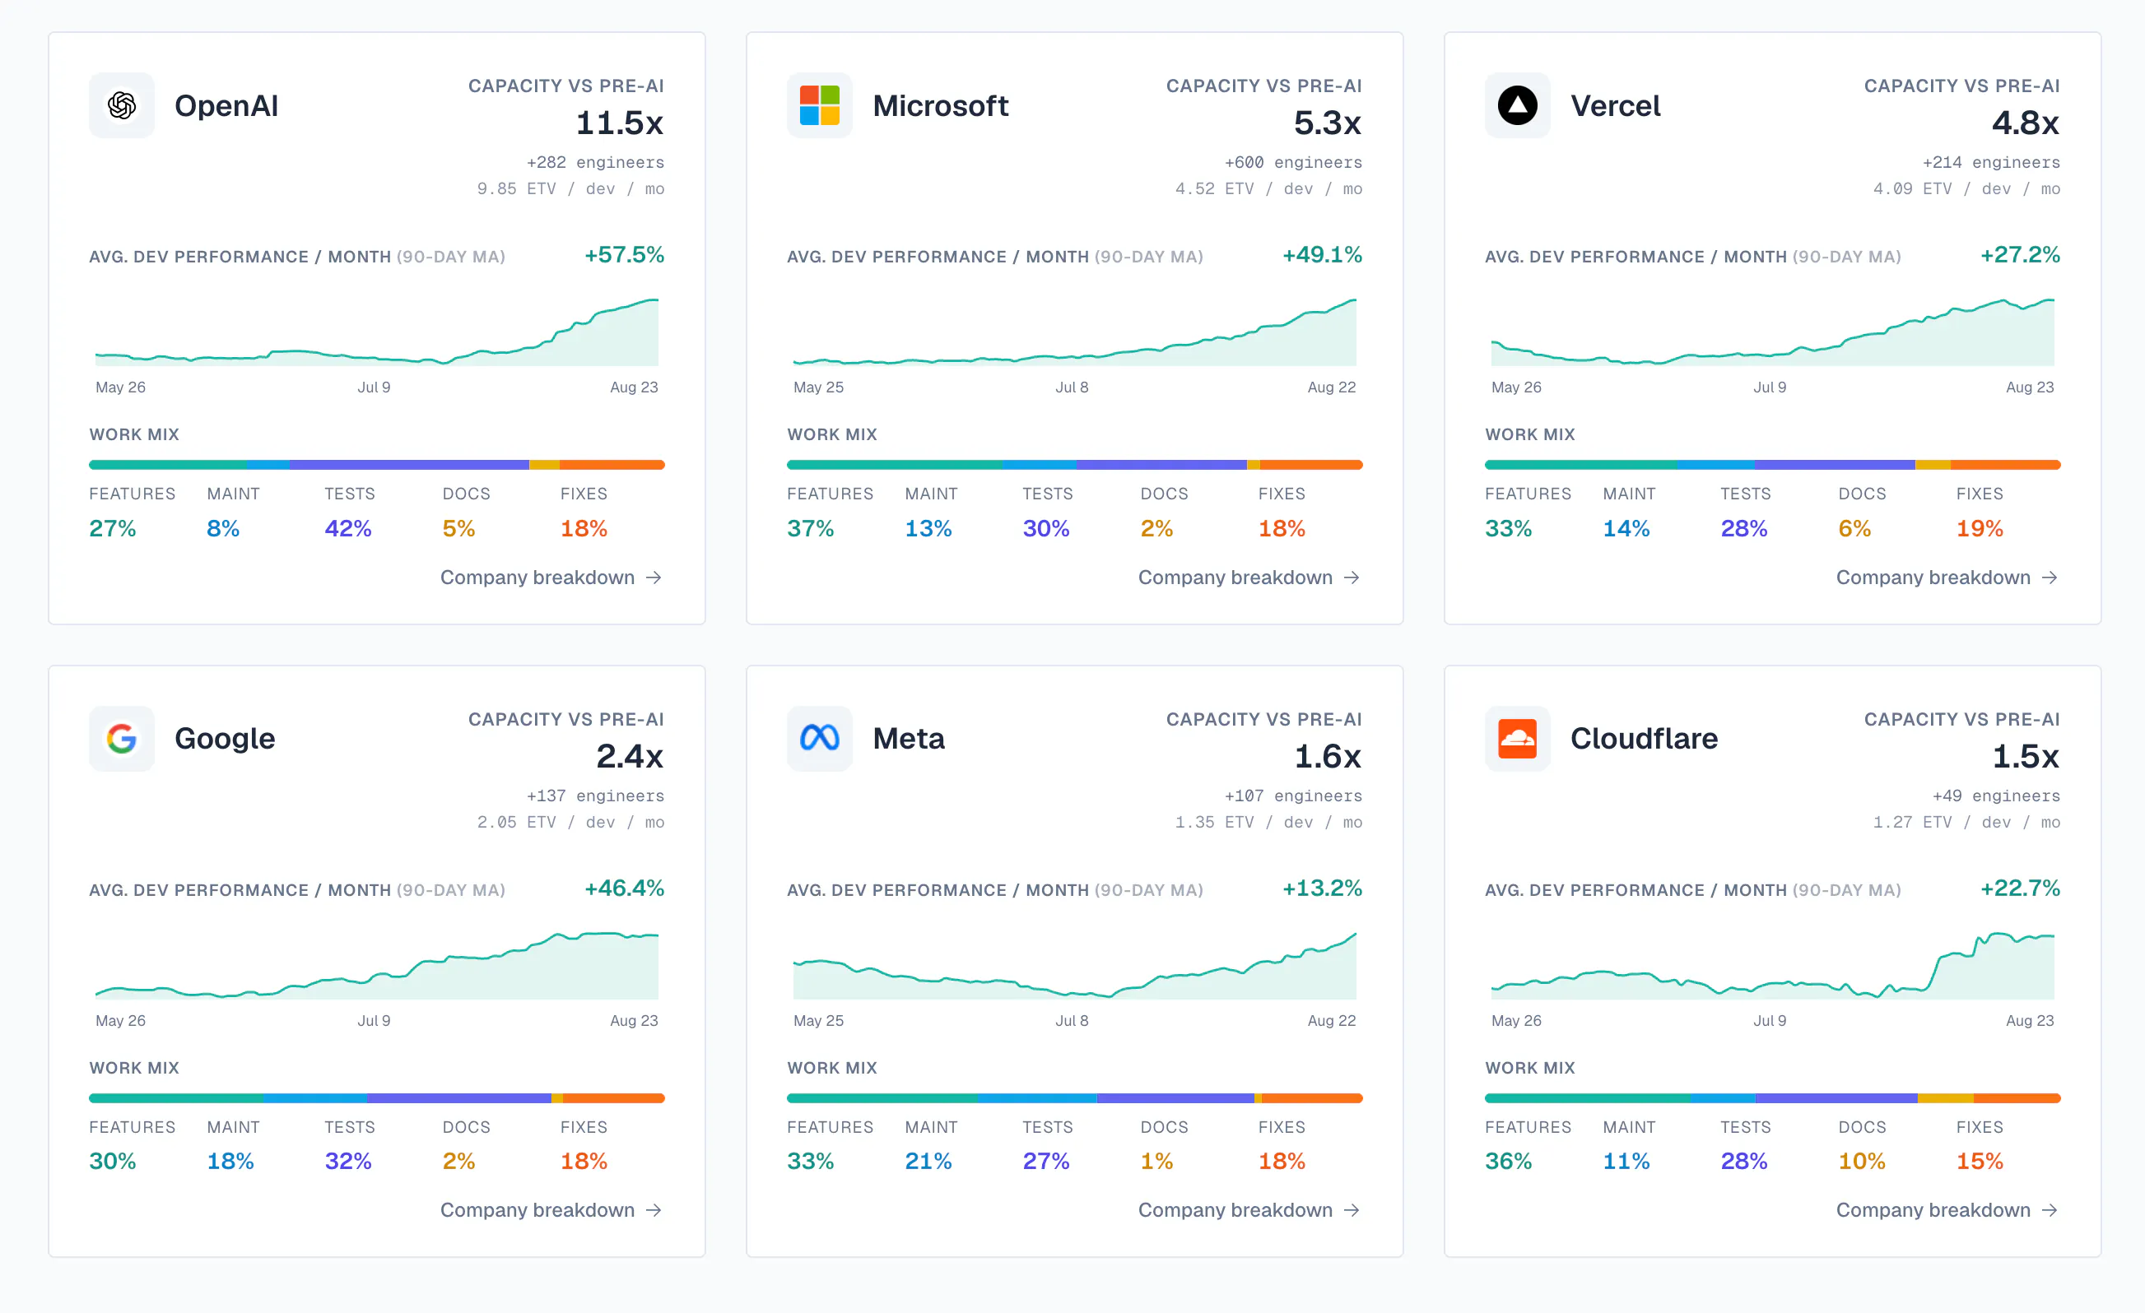Open Company breakdown link for Cloudflare
Viewport: 2145px width, 1313px height.
(x=1947, y=1209)
